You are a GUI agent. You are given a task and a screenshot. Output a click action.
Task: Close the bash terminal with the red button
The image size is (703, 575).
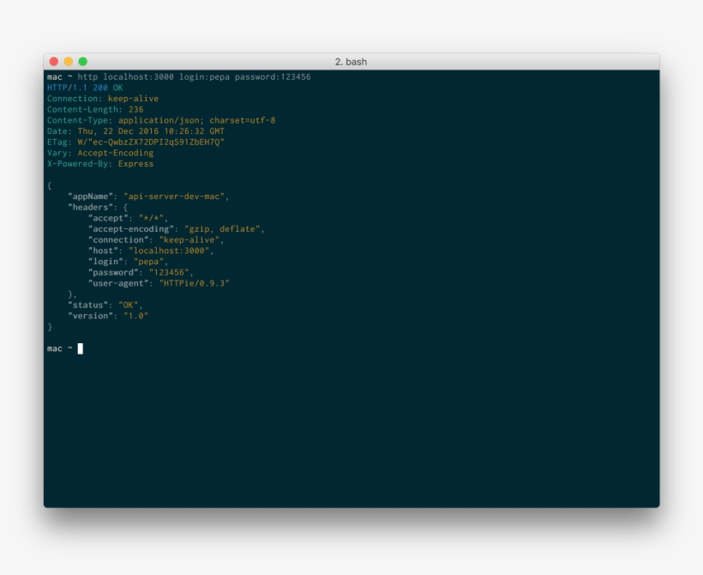coord(54,62)
